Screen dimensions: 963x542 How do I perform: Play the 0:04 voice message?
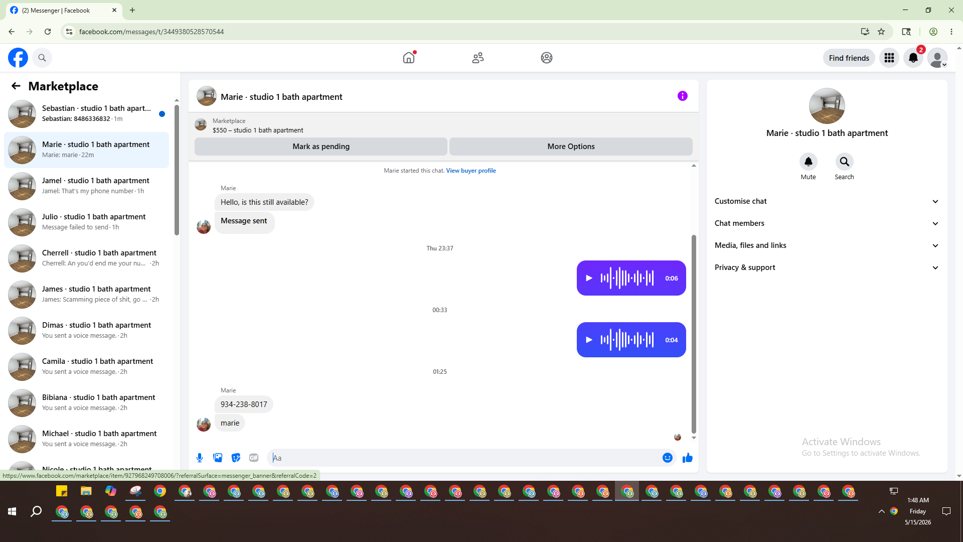[589, 340]
